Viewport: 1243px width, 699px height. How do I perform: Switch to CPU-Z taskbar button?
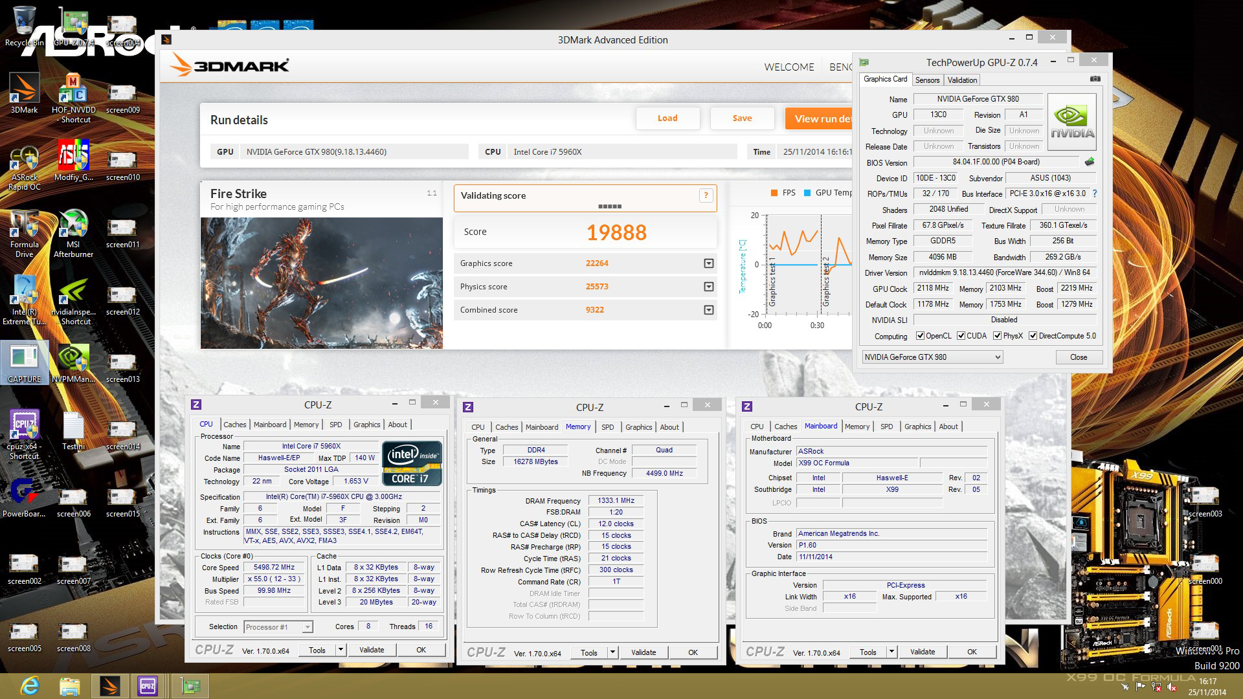coord(148,685)
